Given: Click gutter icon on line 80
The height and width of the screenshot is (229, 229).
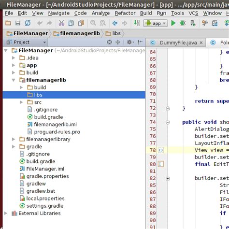Looking at the screenshot, I should [161, 164].
